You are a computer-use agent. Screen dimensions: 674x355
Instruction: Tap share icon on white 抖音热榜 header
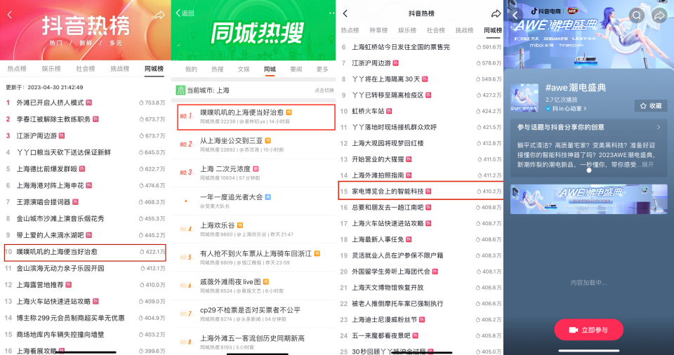pos(496,14)
